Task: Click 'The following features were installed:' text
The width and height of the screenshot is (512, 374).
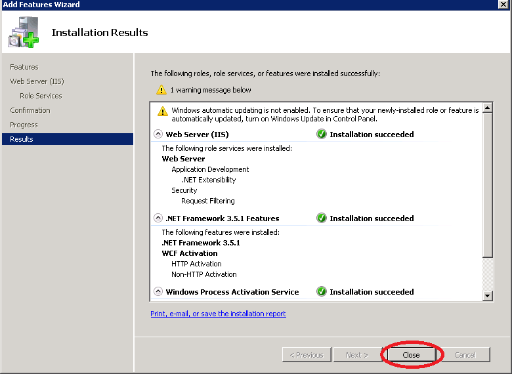Action: pyautogui.click(x=221, y=232)
